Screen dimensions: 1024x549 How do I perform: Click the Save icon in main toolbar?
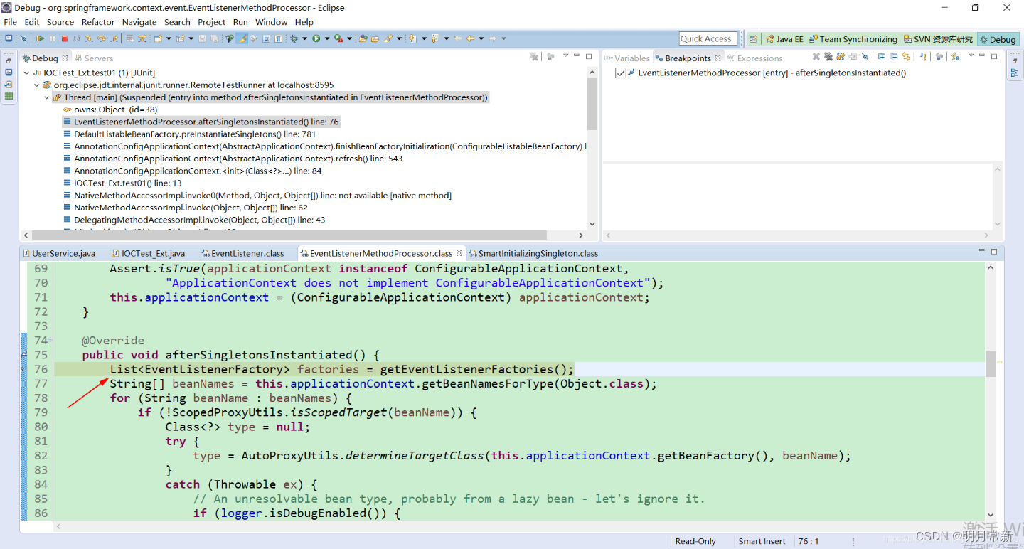[x=202, y=38]
